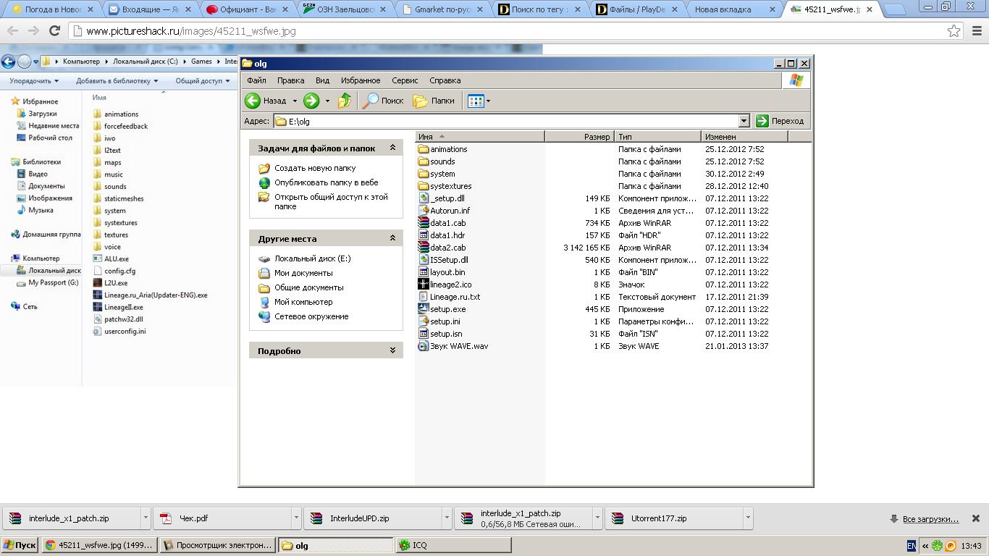Viewport: 989px width, 556px height.
Task: Reload the page with browser refresh icon
Action: point(54,31)
